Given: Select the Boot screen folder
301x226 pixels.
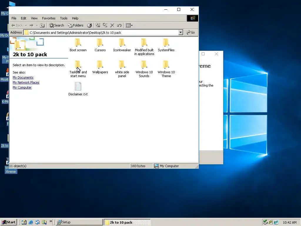Looking at the screenshot, I should point(78,45).
